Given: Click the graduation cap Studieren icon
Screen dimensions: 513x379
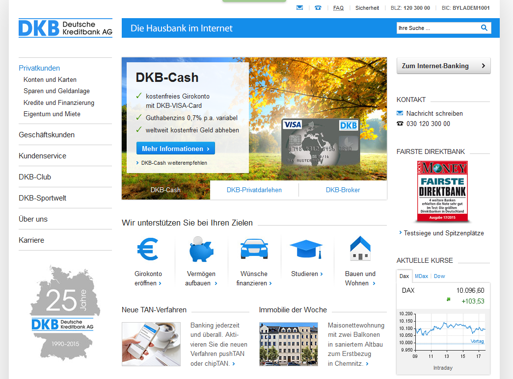Looking at the screenshot, I should pos(306,249).
